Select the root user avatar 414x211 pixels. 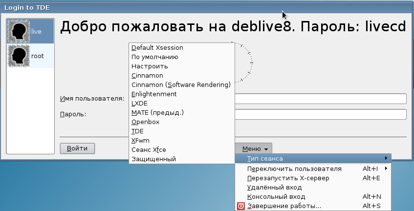coord(19,56)
